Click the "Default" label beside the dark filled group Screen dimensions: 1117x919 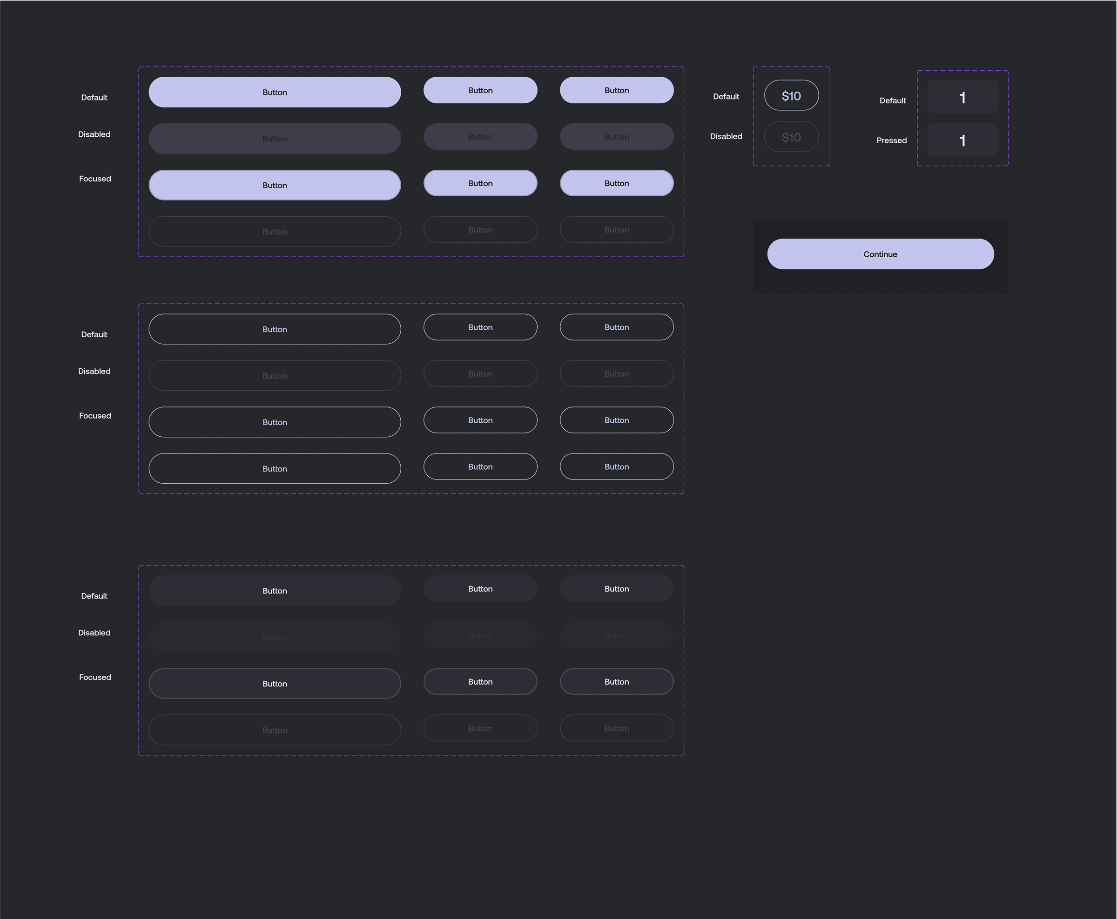coord(94,596)
